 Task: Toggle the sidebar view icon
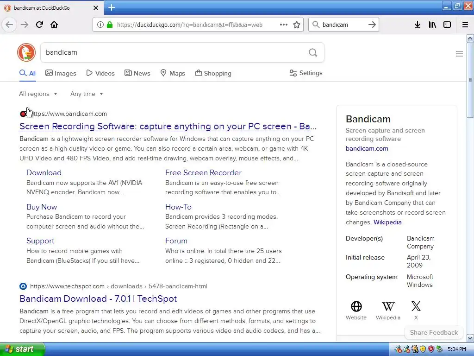(447, 25)
